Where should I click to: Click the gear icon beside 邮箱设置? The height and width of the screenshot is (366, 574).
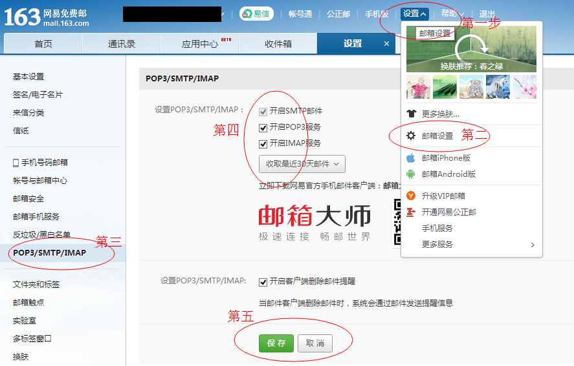(x=411, y=136)
